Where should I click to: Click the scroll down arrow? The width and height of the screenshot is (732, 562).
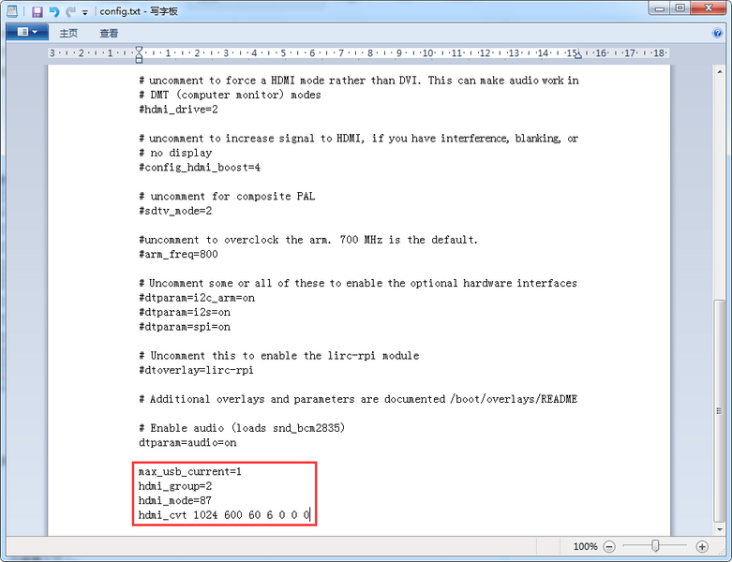coord(720,529)
